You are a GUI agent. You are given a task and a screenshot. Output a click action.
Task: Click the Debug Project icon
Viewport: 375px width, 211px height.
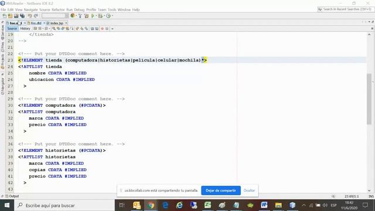100,16
